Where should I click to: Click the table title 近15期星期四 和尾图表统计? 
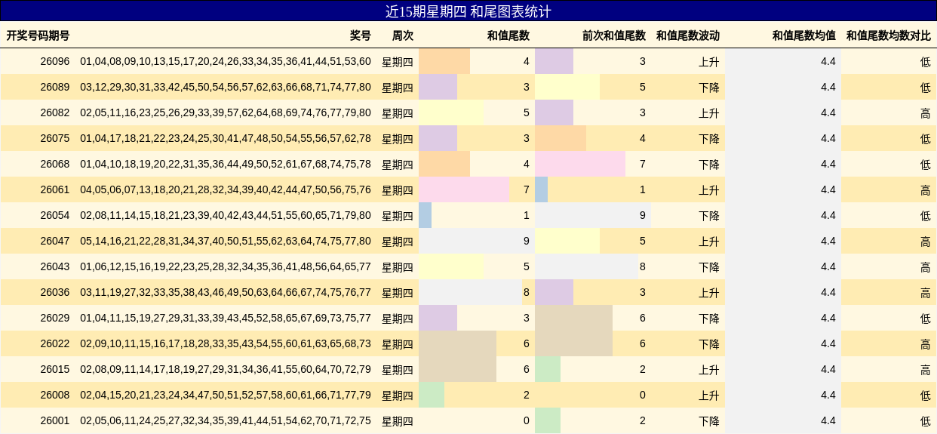click(468, 11)
